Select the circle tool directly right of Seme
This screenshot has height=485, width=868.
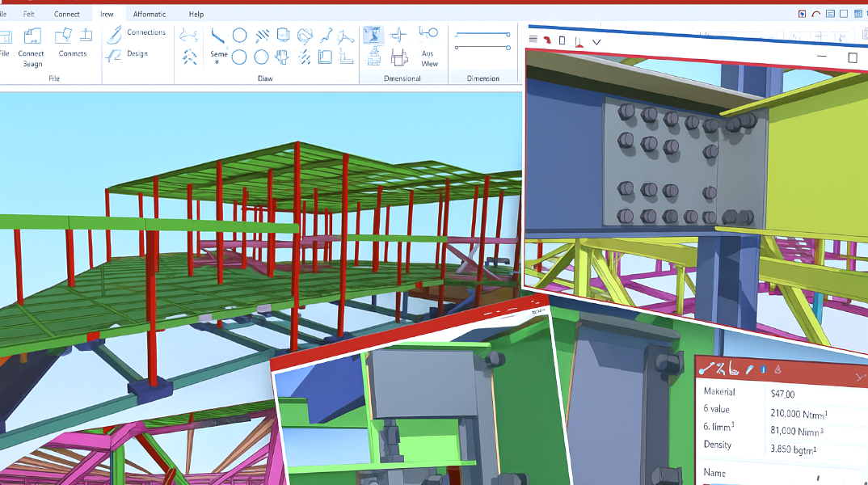tap(239, 57)
